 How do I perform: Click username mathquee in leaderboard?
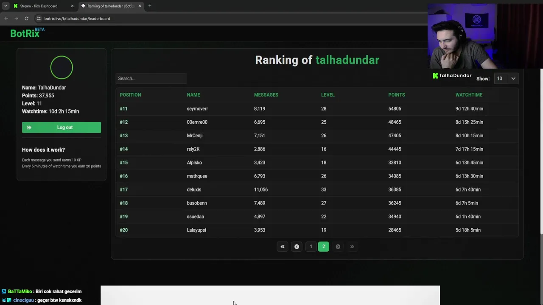point(197,176)
